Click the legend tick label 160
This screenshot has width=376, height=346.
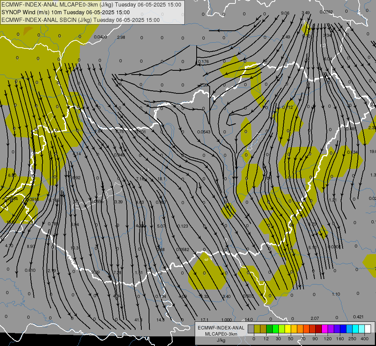pyautogui.click(x=340, y=339)
